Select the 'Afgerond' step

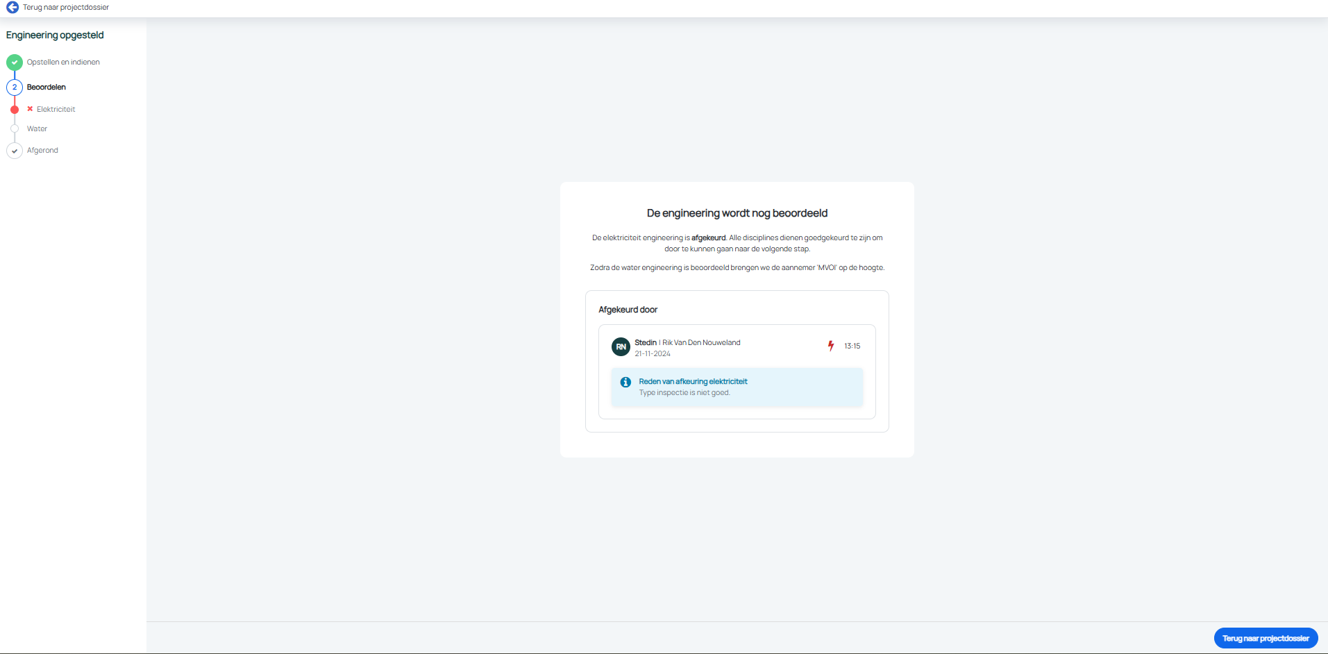(x=42, y=151)
